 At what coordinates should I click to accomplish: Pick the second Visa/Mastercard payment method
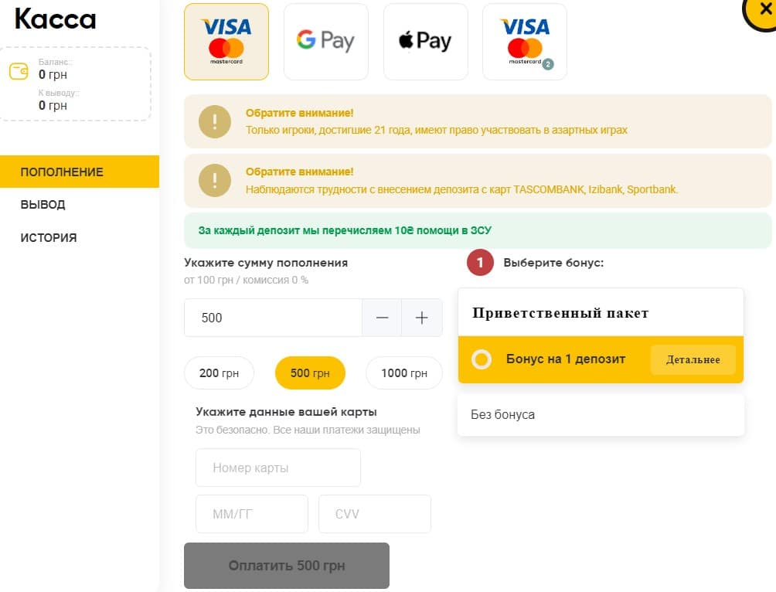tap(524, 41)
